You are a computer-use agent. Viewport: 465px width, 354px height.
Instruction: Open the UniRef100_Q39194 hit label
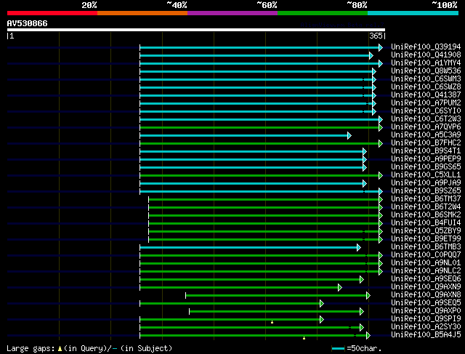click(x=426, y=47)
